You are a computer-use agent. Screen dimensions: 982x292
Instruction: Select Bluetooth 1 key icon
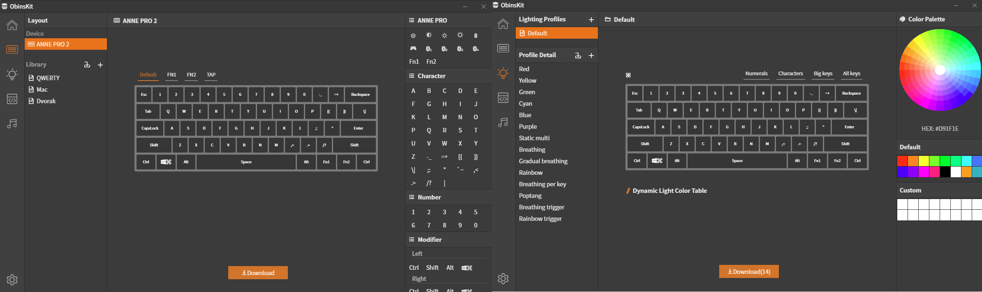(x=429, y=49)
